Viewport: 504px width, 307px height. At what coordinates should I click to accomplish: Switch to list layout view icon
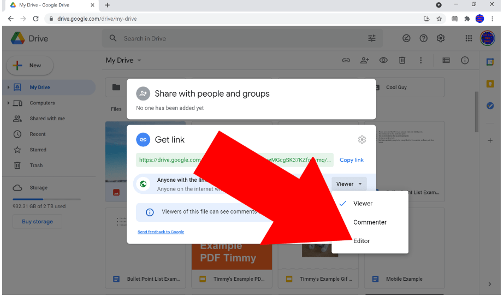pos(446,61)
